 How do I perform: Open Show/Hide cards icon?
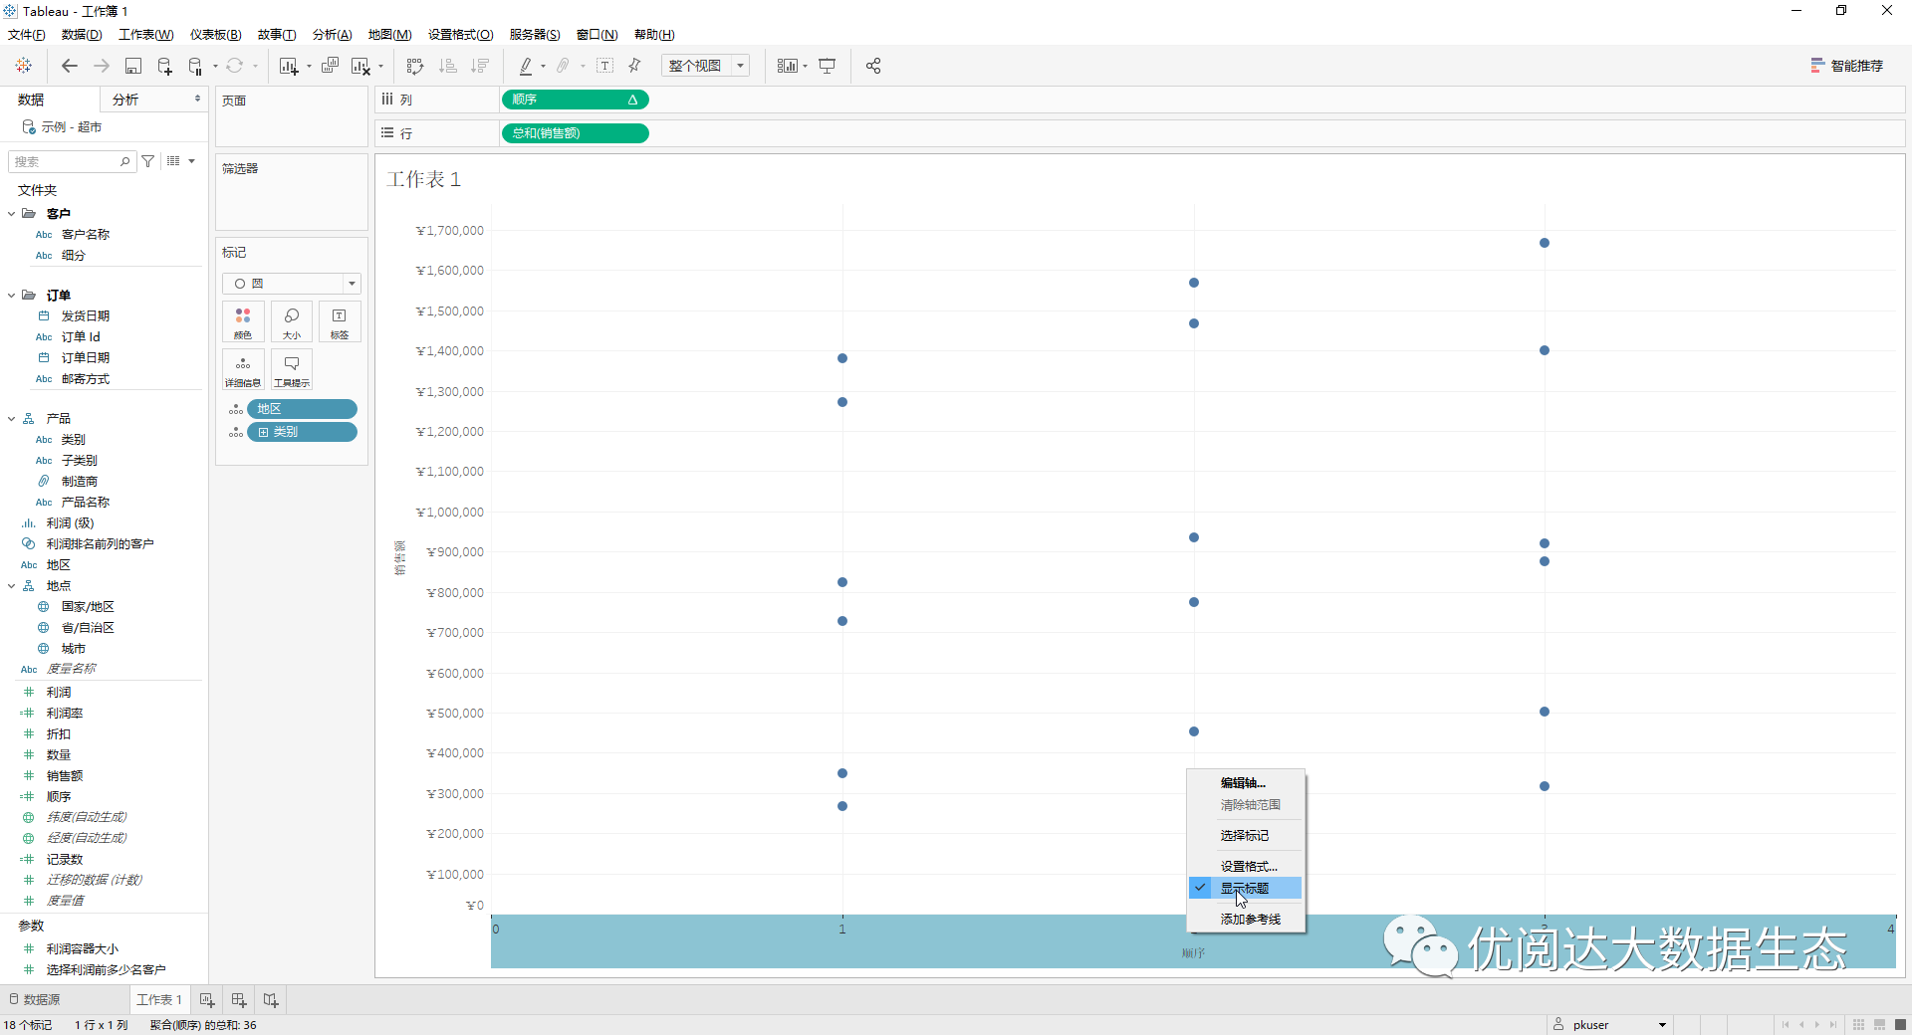click(788, 66)
